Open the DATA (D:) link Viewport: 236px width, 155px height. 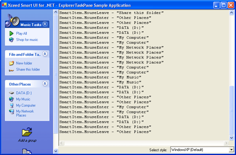coord(24,93)
